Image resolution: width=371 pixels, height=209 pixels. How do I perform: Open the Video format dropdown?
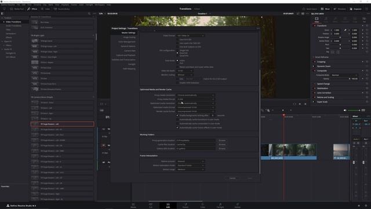pos(191,35)
